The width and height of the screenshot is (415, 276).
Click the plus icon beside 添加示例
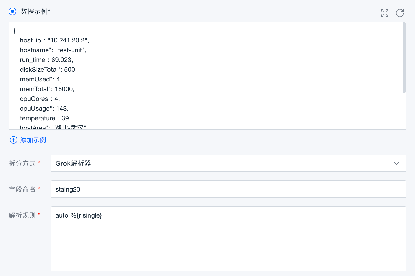coord(13,140)
